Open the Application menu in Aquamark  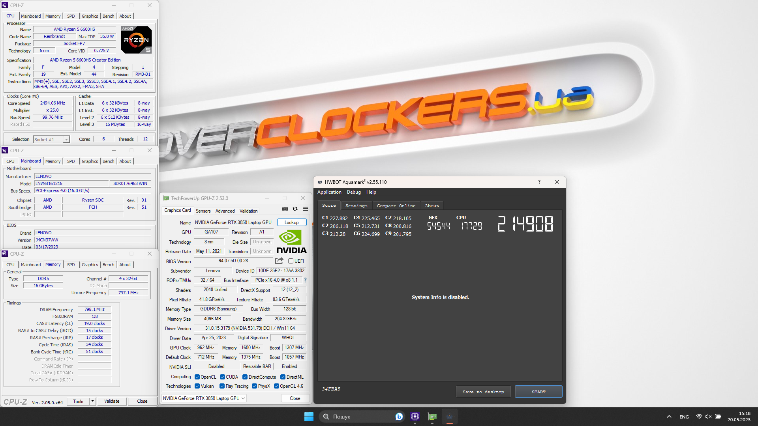[329, 192]
